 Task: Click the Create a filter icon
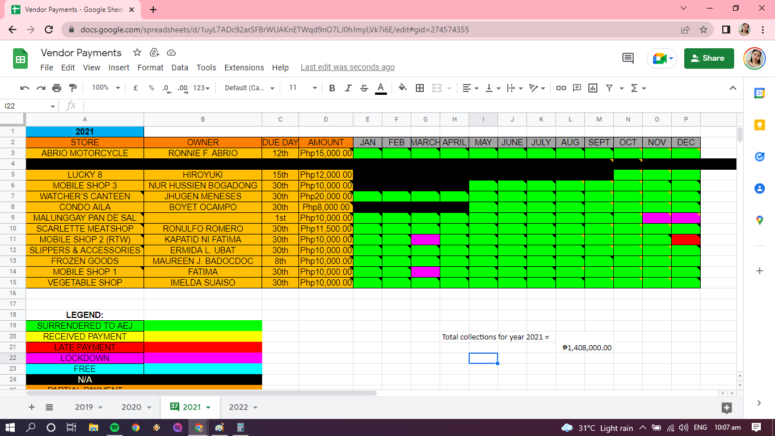pyautogui.click(x=609, y=88)
